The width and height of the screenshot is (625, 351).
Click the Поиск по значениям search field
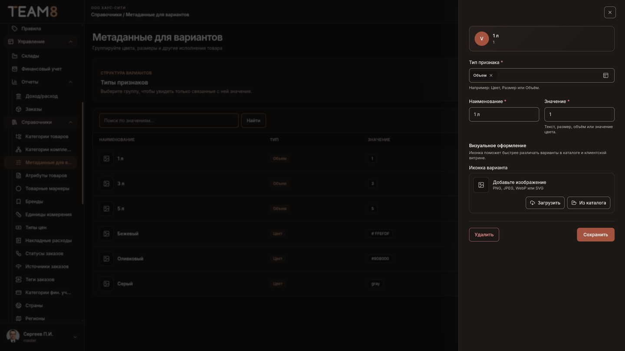click(169, 120)
